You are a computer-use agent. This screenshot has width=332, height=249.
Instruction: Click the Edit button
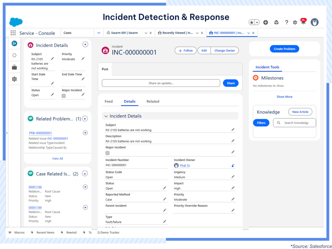[204, 51]
